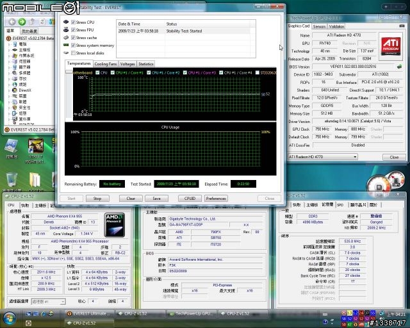The width and height of the screenshot is (410, 328).
Task: Open the Street Fighter desktop shortcut
Action: pos(36,151)
